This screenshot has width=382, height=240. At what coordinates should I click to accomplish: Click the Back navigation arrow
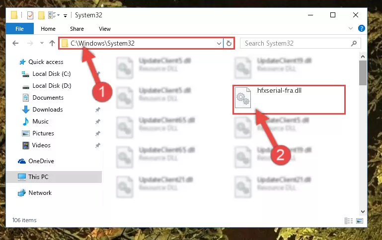point(15,43)
